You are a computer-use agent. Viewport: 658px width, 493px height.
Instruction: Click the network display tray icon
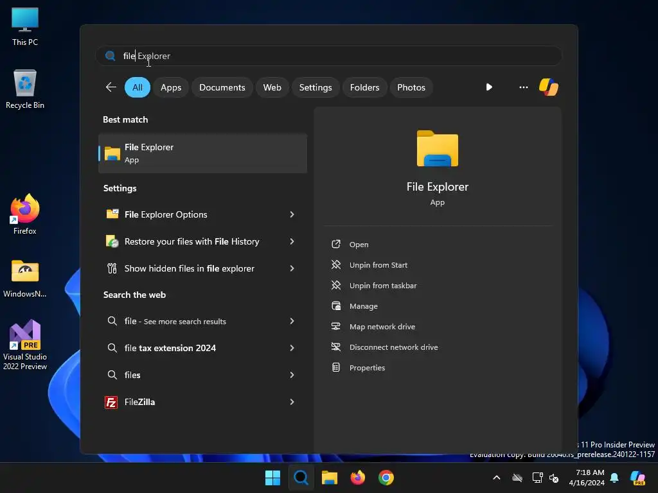pyautogui.click(x=537, y=478)
